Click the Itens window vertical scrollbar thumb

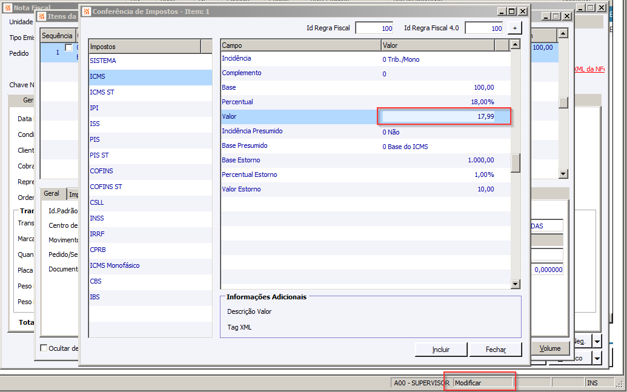point(563,103)
